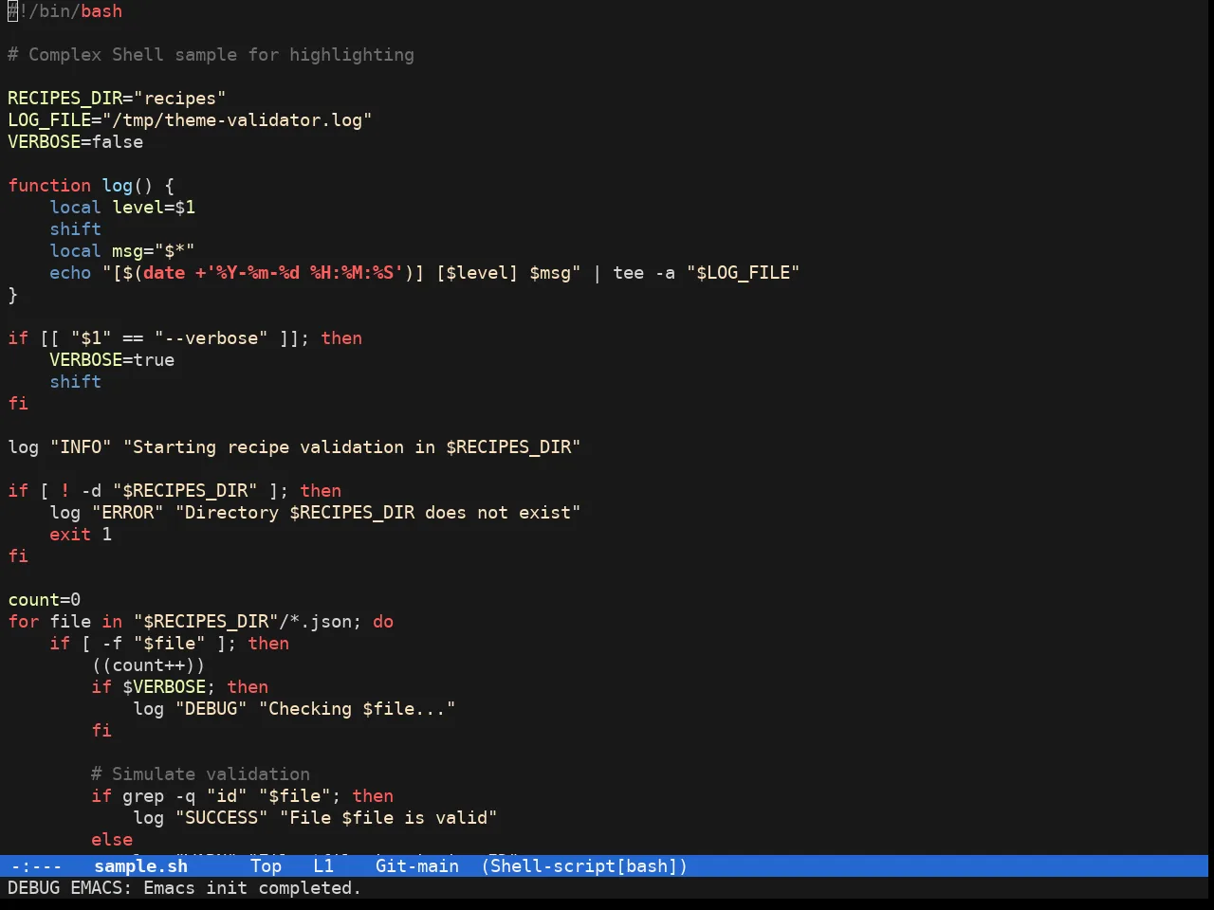Click the 'exit 1' line
This screenshot has height=910, width=1214.
click(81, 535)
